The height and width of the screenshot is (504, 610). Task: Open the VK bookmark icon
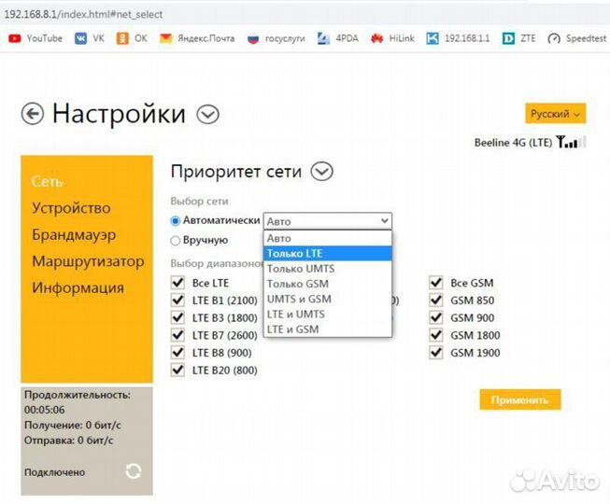[x=80, y=38]
